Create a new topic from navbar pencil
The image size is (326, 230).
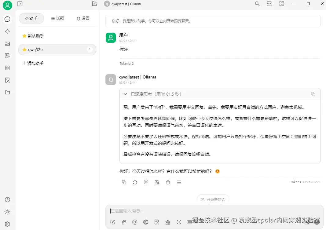94,4
